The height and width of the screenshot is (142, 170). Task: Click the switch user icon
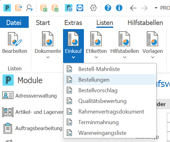tap(29, 8)
